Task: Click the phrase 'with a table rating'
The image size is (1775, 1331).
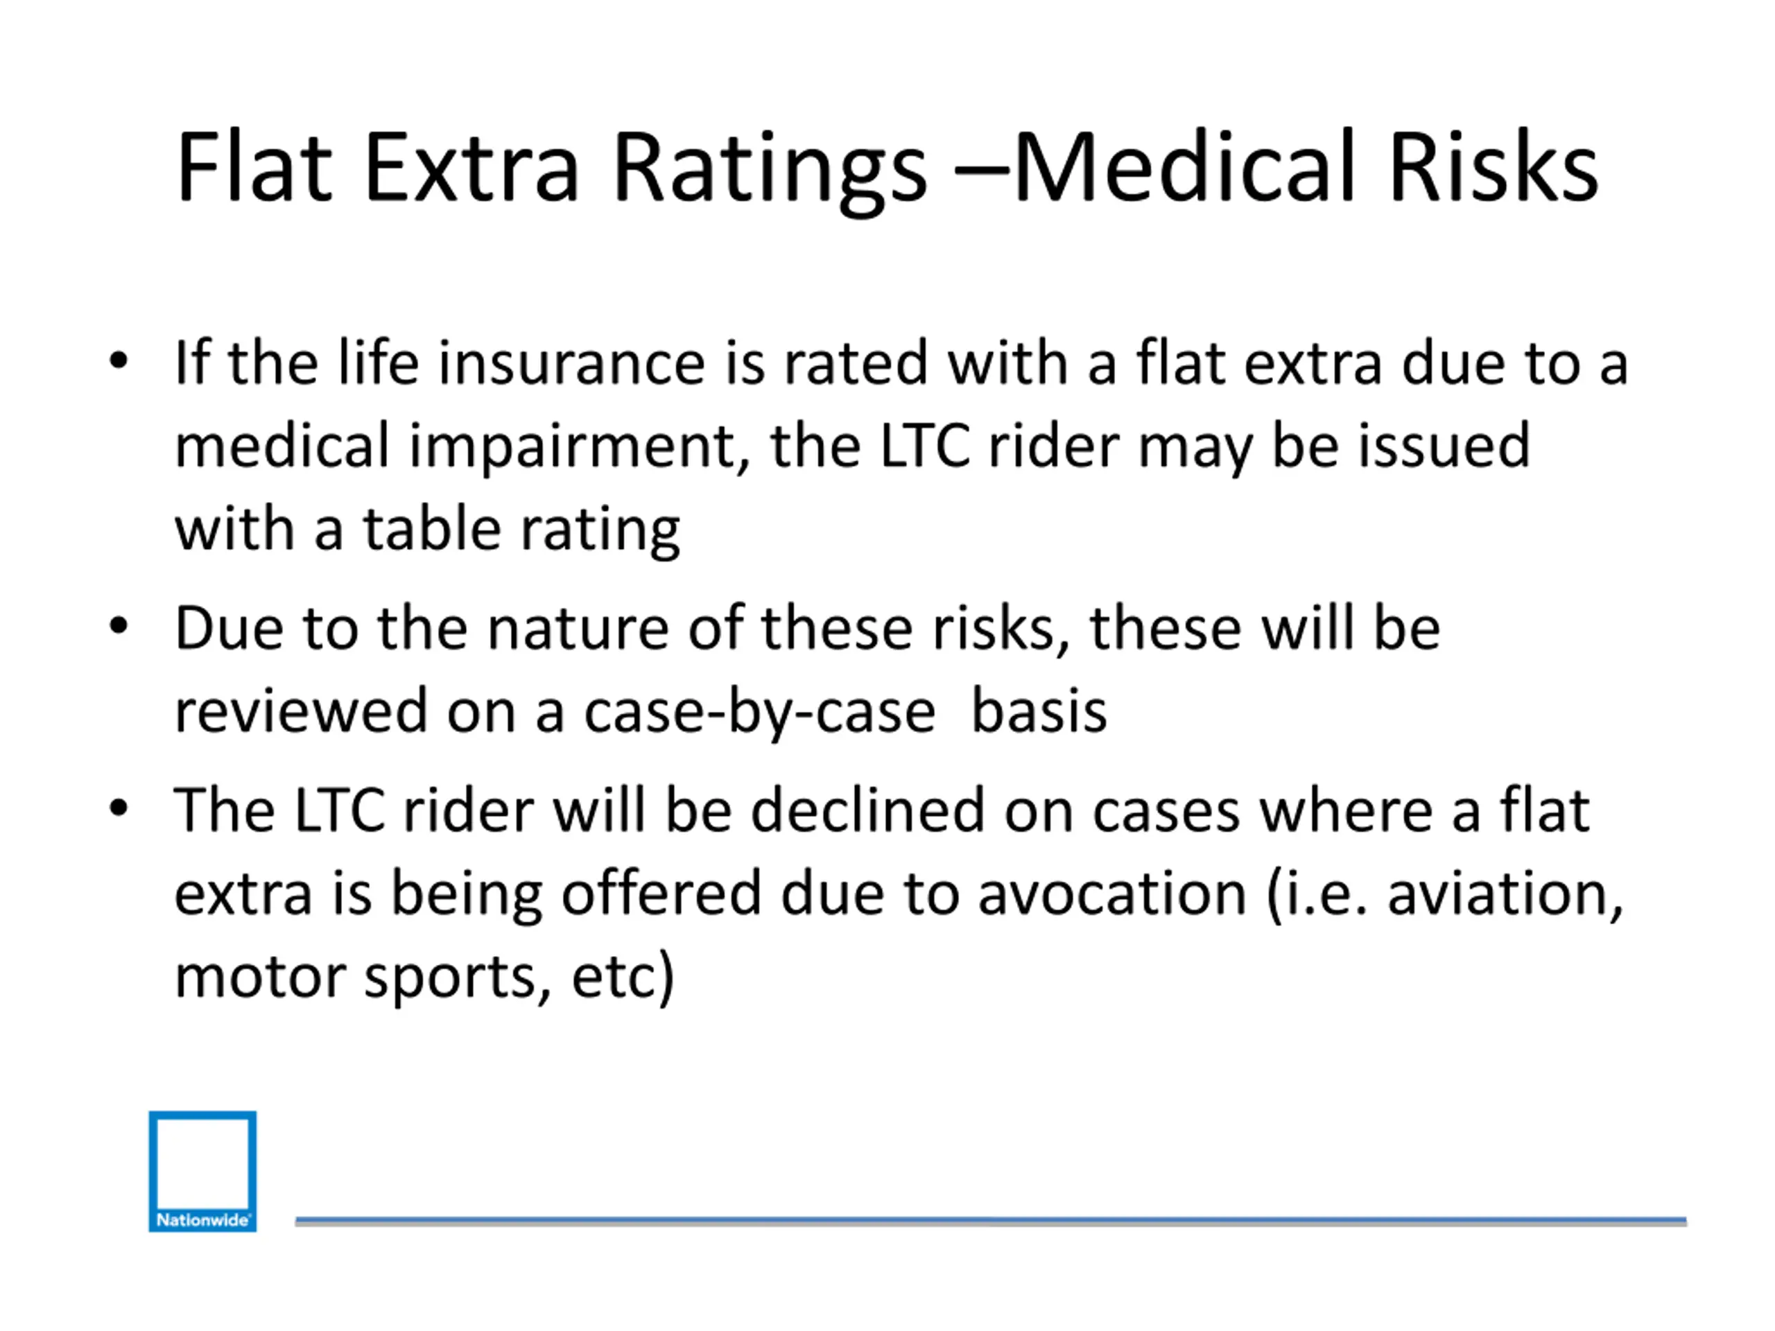Action: pyautogui.click(x=427, y=529)
